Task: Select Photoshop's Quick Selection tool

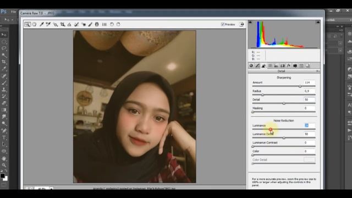Action: 4,55
